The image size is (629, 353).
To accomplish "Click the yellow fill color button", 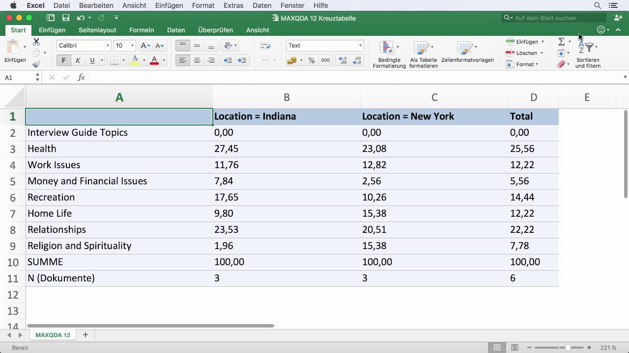I will (x=135, y=60).
